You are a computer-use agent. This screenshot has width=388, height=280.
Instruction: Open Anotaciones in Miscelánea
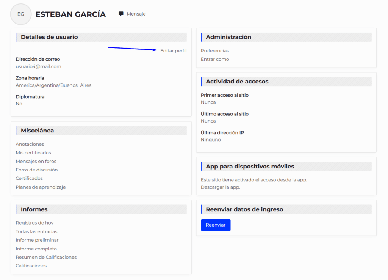pyautogui.click(x=30, y=144)
